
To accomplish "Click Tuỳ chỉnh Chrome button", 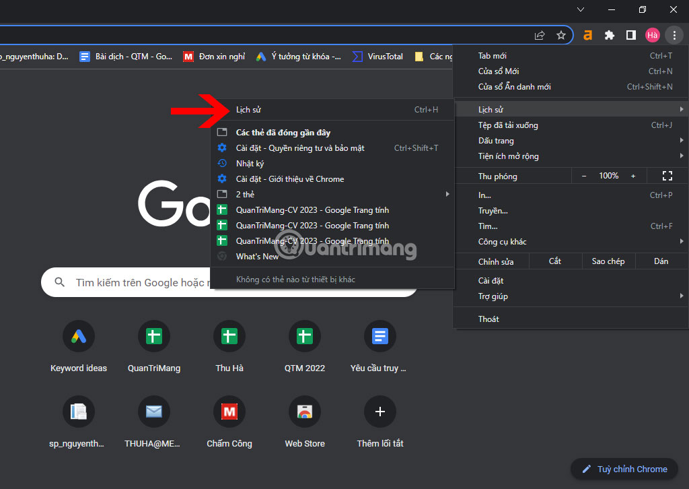I will (x=625, y=469).
